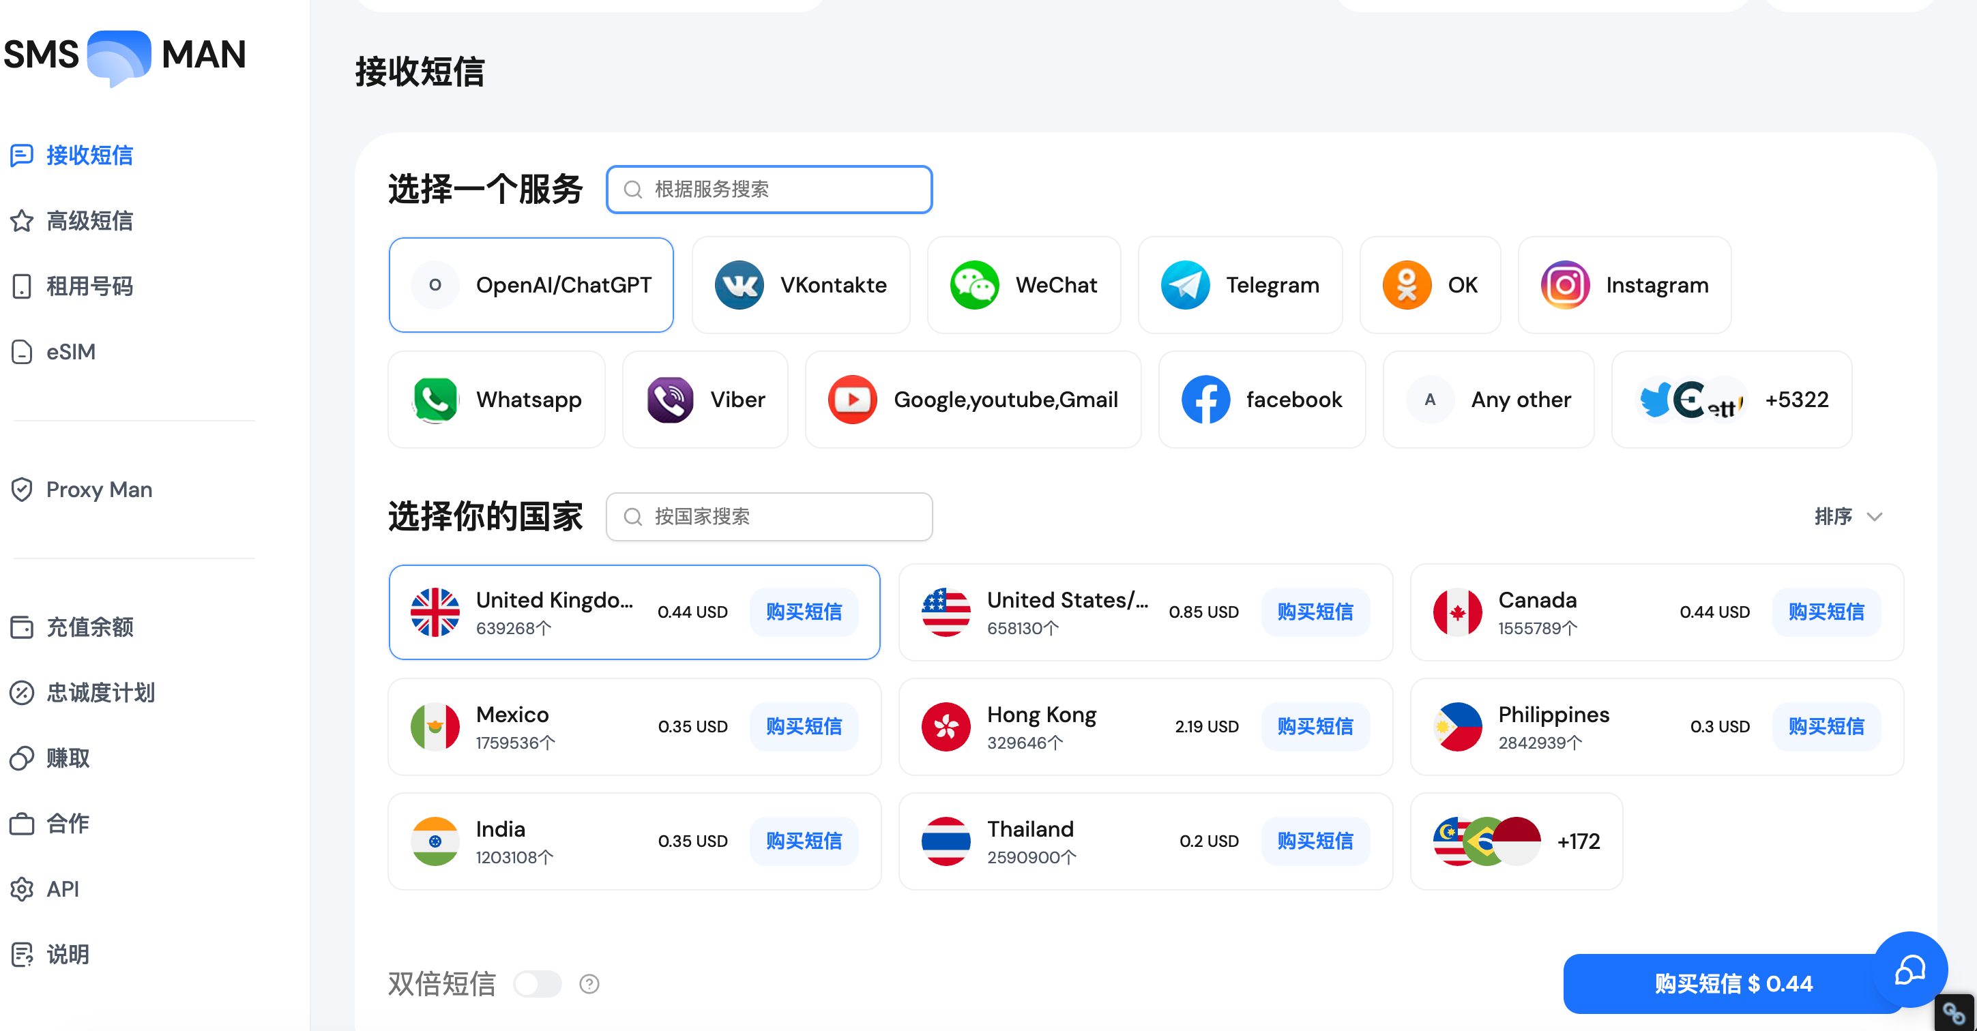Click the big 购买短信 $ 0.44 button
The width and height of the screenshot is (1977, 1031).
point(1733,983)
